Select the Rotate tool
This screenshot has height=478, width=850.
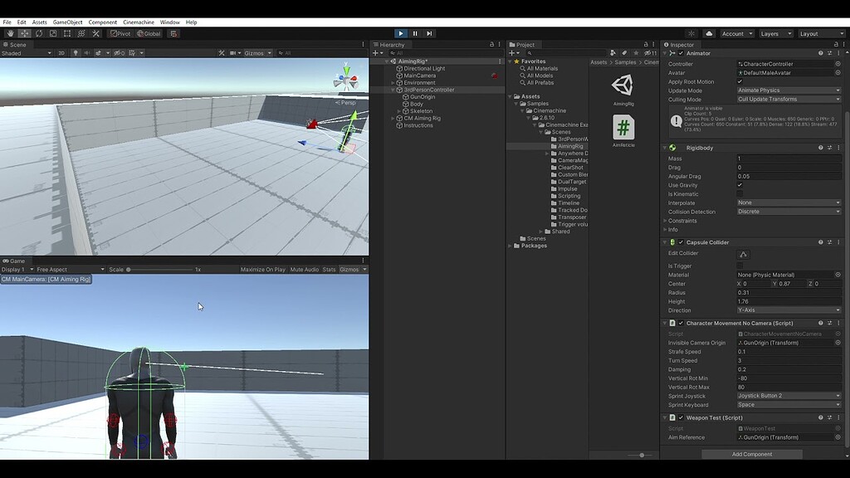point(39,33)
